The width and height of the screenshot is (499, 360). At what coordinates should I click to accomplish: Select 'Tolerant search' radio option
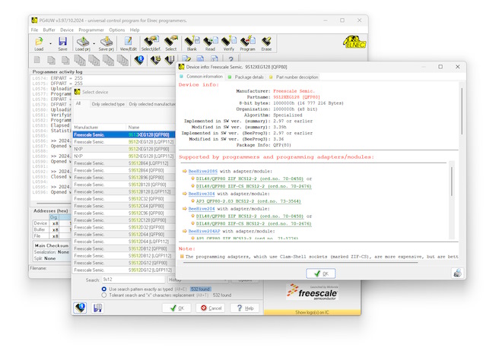103,295
